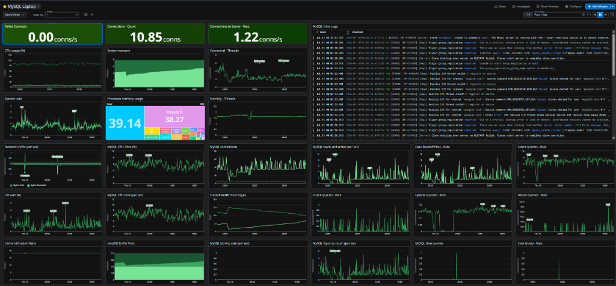Click the InnoDB Buffer Pool Pages widget title

coord(228,194)
